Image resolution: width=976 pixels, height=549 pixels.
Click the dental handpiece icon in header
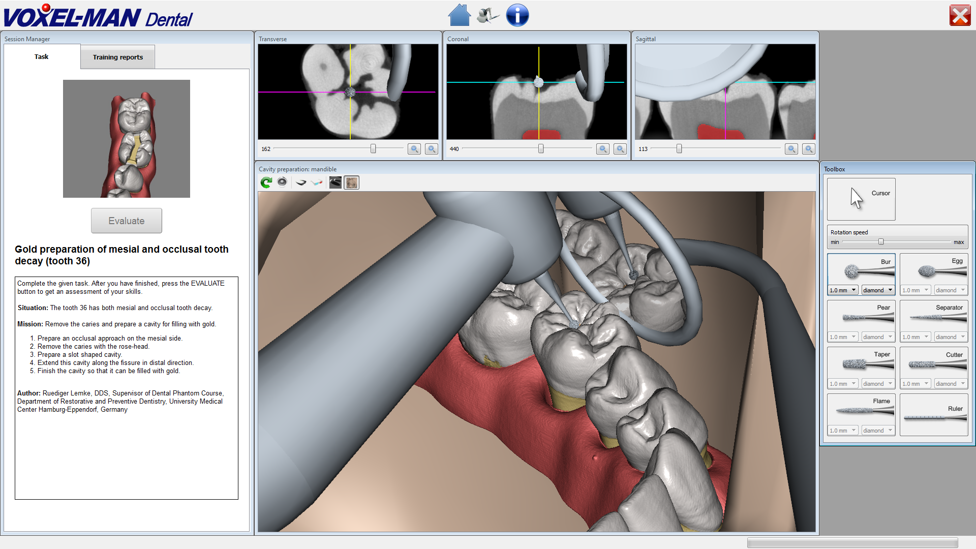tap(488, 15)
